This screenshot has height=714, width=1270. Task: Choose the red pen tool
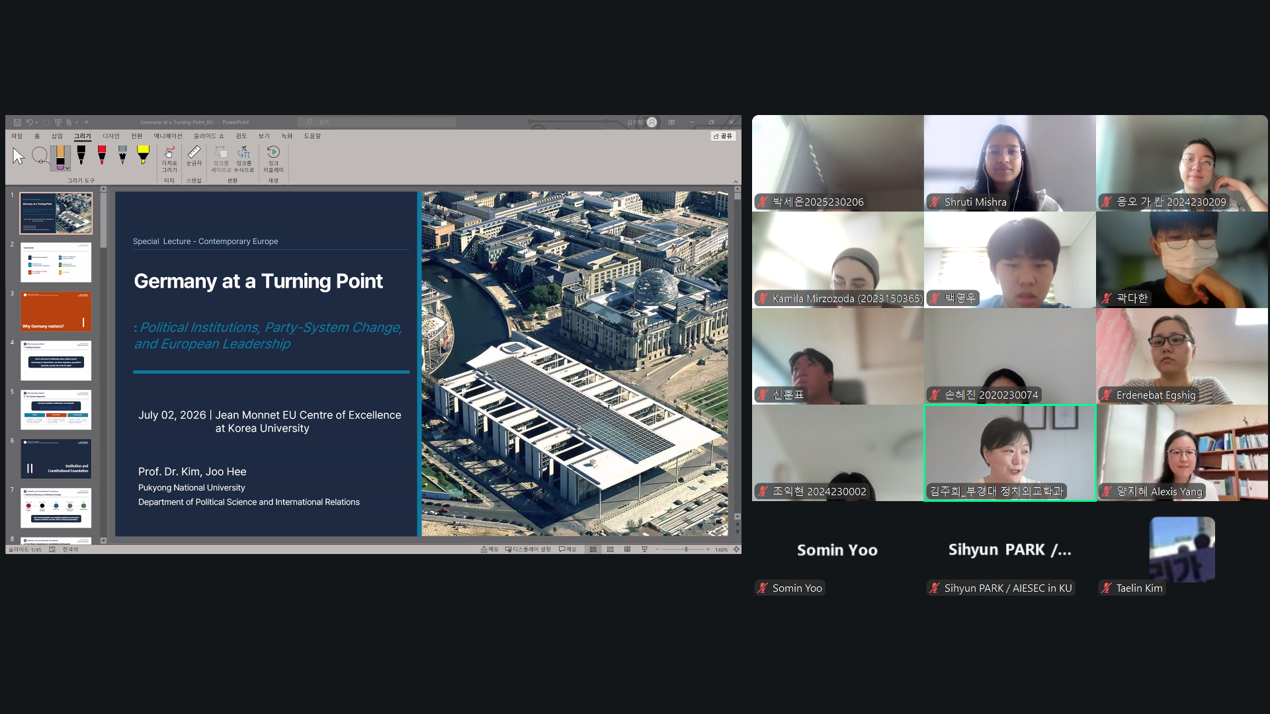(101, 155)
